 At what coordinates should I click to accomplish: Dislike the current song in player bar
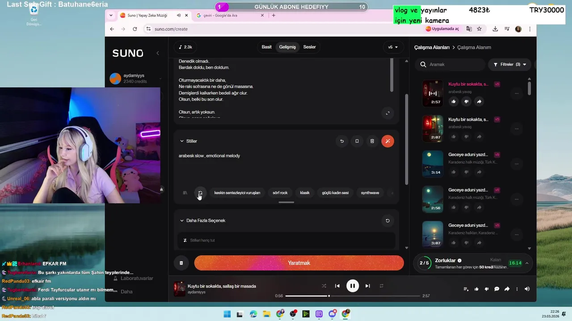pyautogui.click(x=487, y=289)
